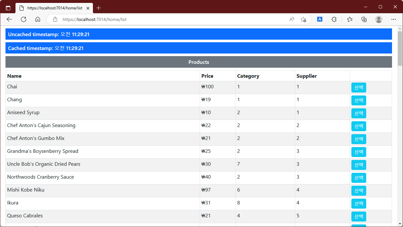Screen dimensions: 403x227
Task: Click the Ikura product name
Action: (13, 203)
